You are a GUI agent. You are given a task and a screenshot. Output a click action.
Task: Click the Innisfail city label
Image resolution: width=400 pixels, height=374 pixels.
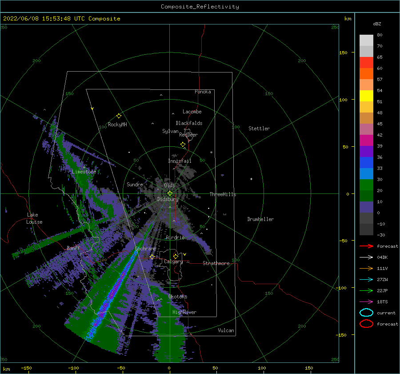180,161
